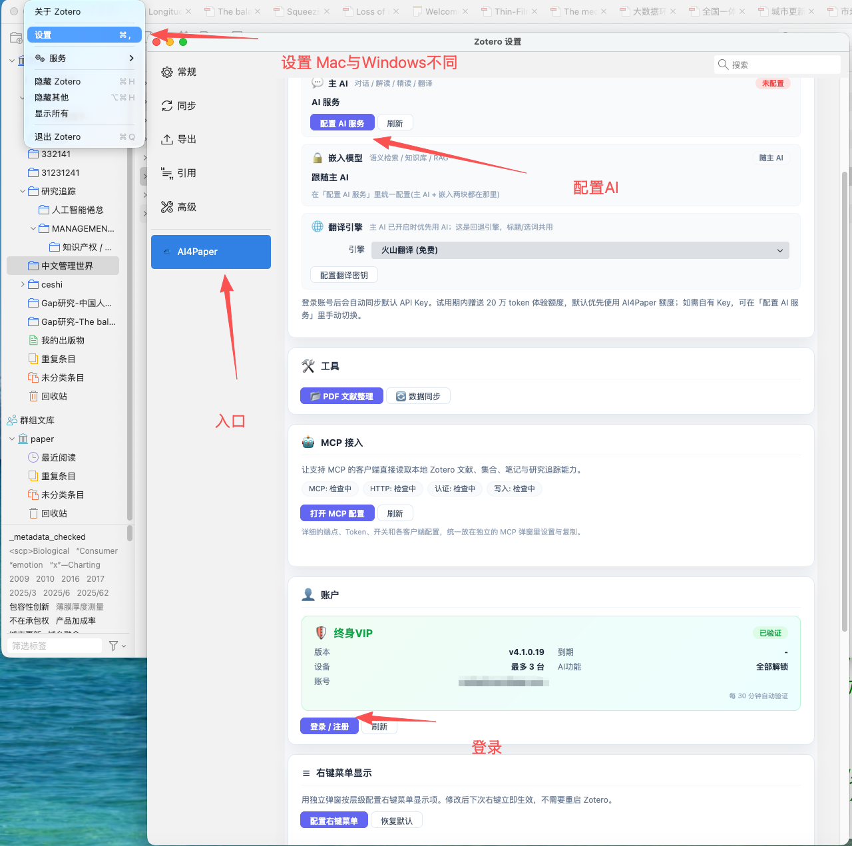This screenshot has height=846, width=852.
Task: Choose 显示所有 menu item
Action: coord(85,113)
